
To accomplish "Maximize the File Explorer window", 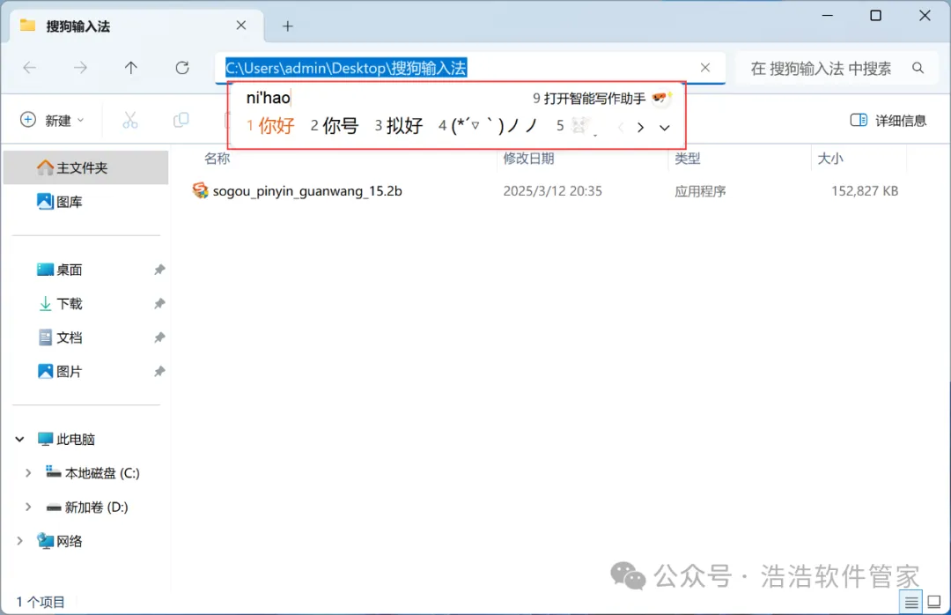I will click(x=876, y=15).
